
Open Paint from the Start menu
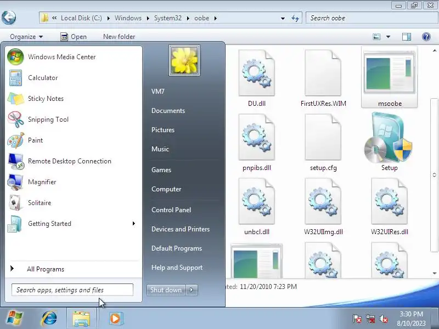[74, 140]
